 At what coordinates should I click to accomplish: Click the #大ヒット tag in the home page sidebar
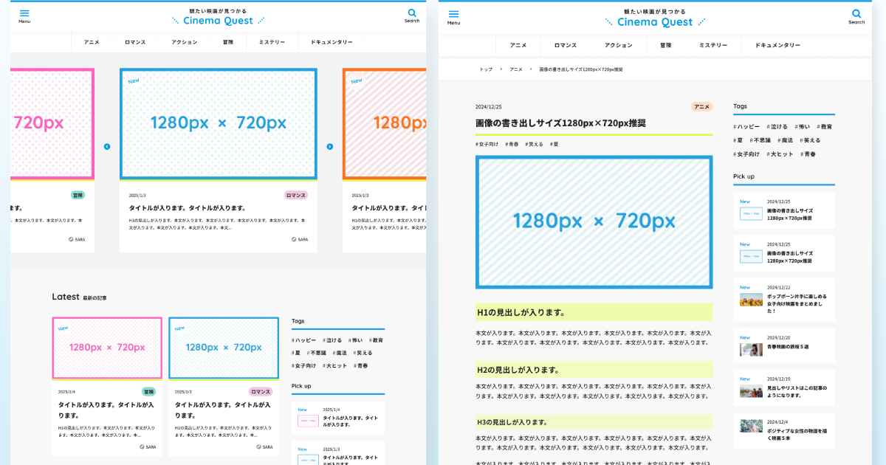(x=335, y=365)
